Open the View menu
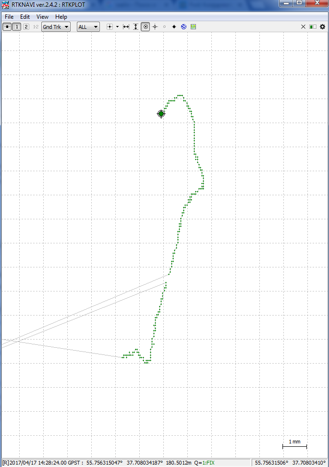The width and height of the screenshot is (329, 467). click(42, 17)
